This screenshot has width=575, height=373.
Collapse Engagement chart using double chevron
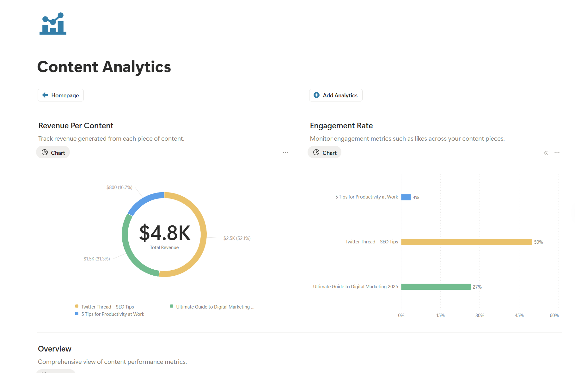click(546, 153)
